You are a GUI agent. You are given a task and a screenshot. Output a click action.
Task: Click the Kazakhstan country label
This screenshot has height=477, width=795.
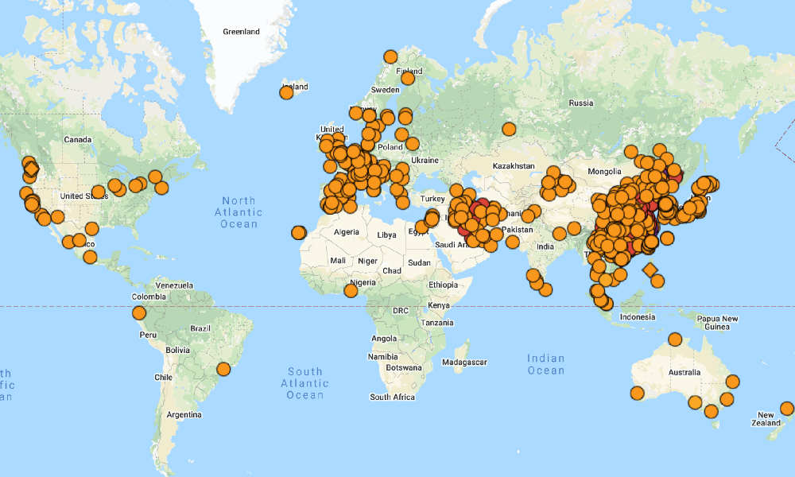[514, 166]
